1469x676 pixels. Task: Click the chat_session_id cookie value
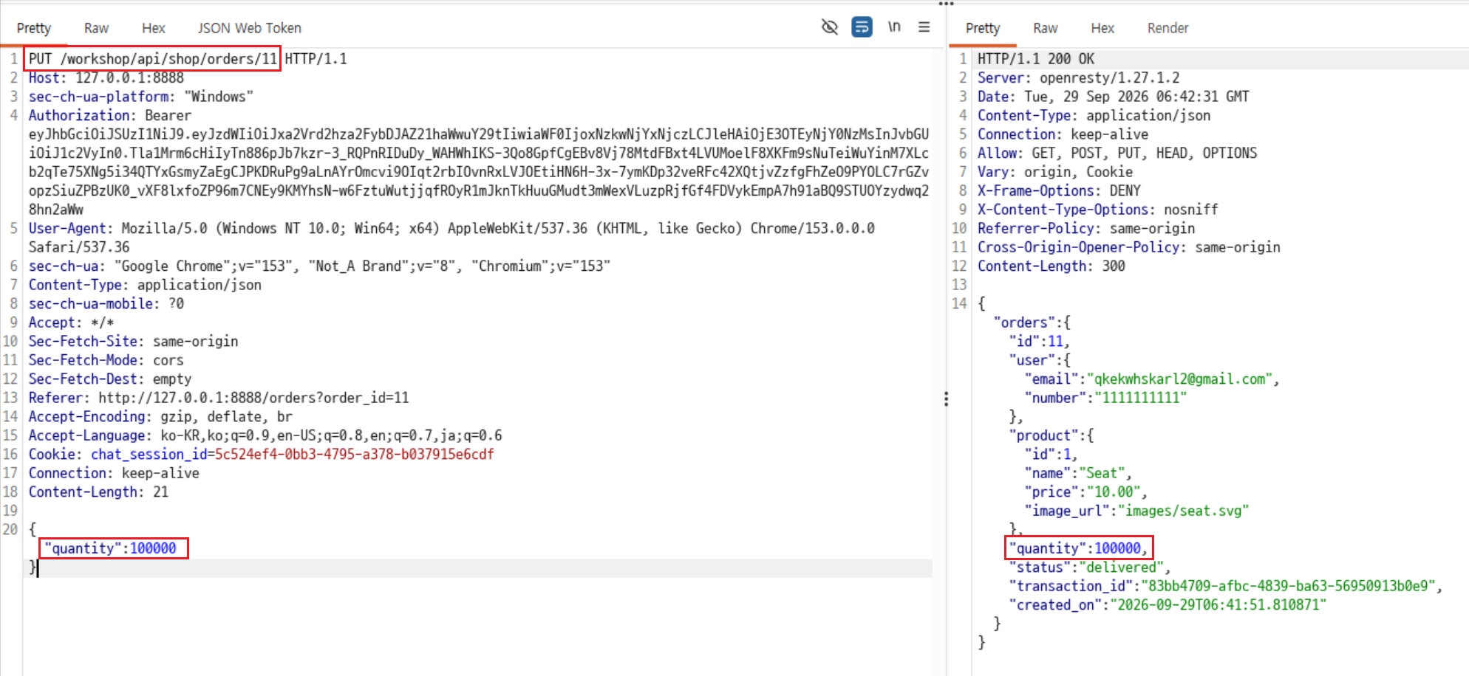(354, 454)
